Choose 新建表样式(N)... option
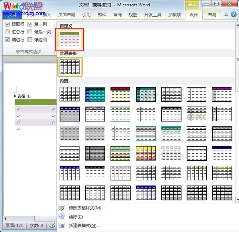The image size is (239, 232). [84, 226]
